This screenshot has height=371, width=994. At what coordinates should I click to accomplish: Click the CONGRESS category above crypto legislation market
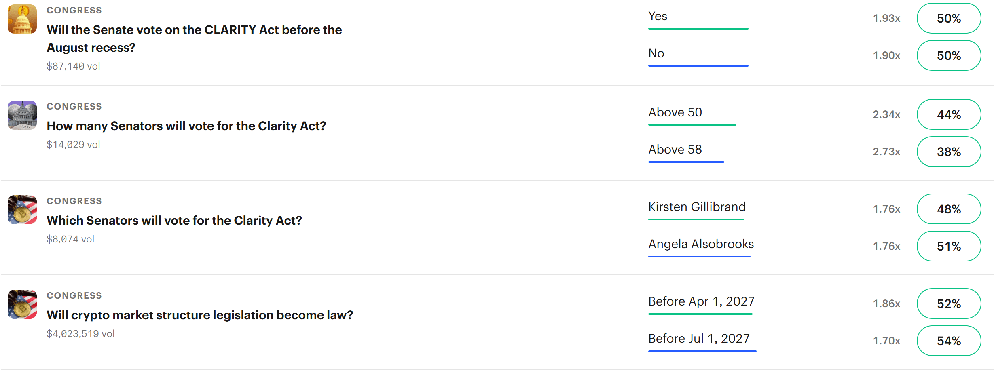click(74, 295)
